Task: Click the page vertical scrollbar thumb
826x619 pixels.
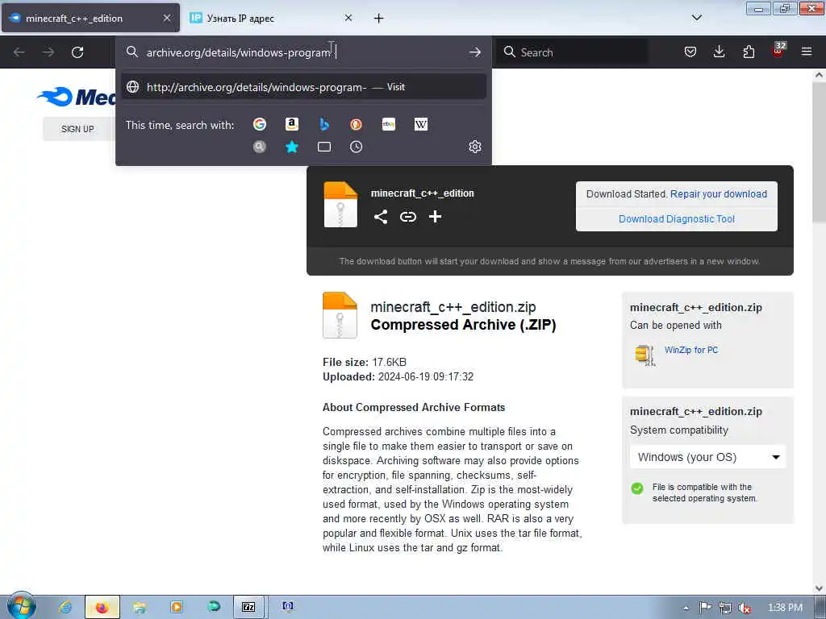Action: coord(819,152)
